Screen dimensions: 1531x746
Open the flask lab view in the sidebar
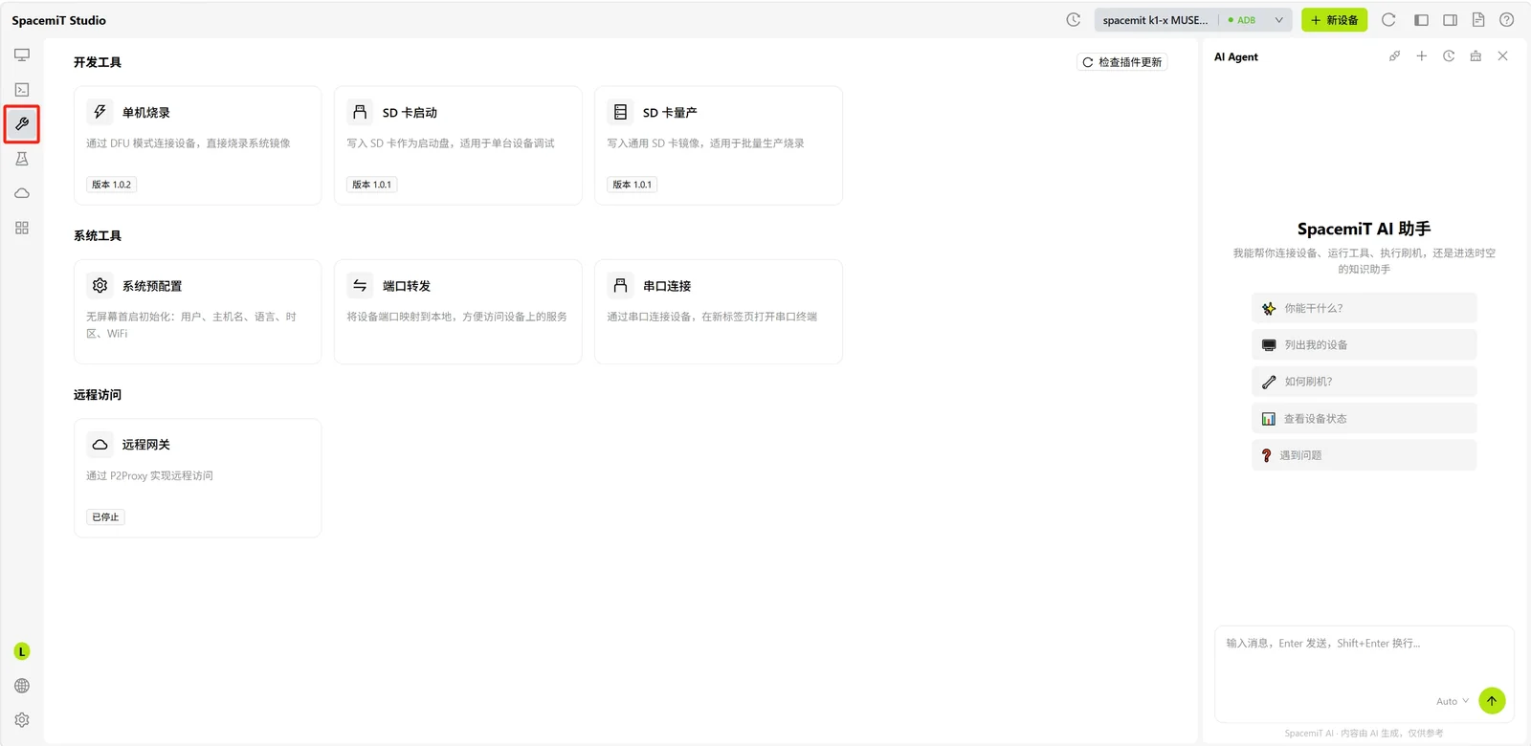(x=22, y=159)
